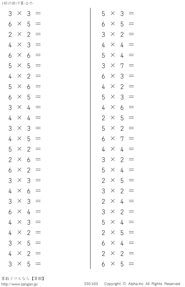Select the 330/400 page number
The width and height of the screenshot is (185, 287).
tap(91, 284)
